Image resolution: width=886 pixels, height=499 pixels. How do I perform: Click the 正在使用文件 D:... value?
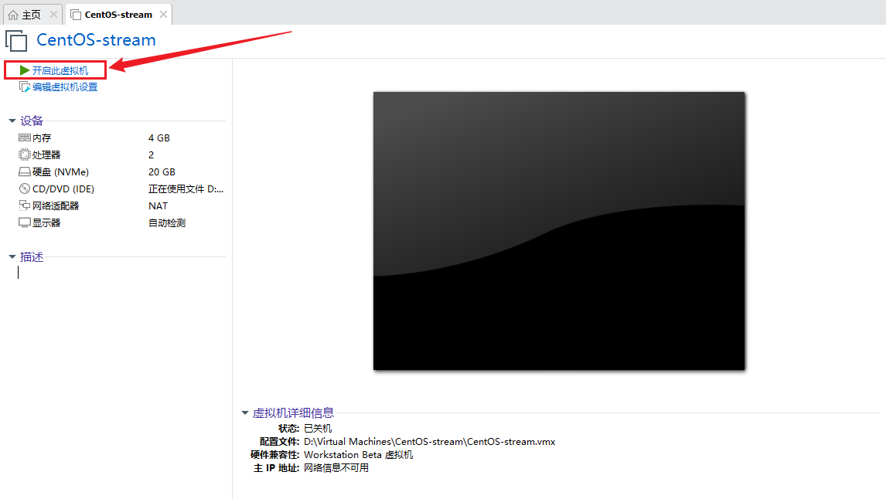click(186, 188)
